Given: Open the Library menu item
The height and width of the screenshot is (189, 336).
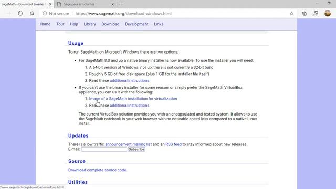Looking at the screenshot, I should 90,24.
